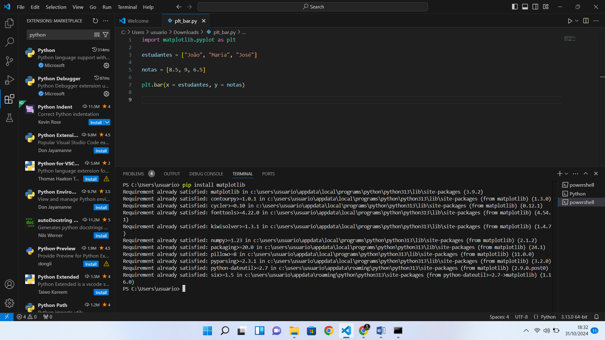Image resolution: width=605 pixels, height=340 pixels.
Task: Open new terminal launch profile dropdown
Action: point(566,173)
